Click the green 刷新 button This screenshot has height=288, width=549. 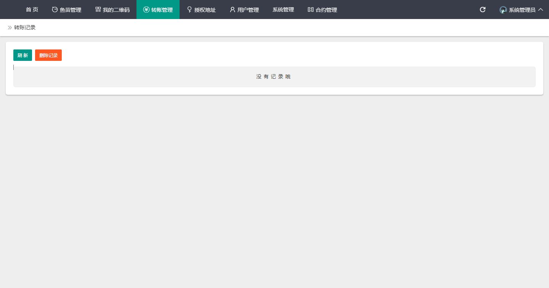tap(22, 55)
